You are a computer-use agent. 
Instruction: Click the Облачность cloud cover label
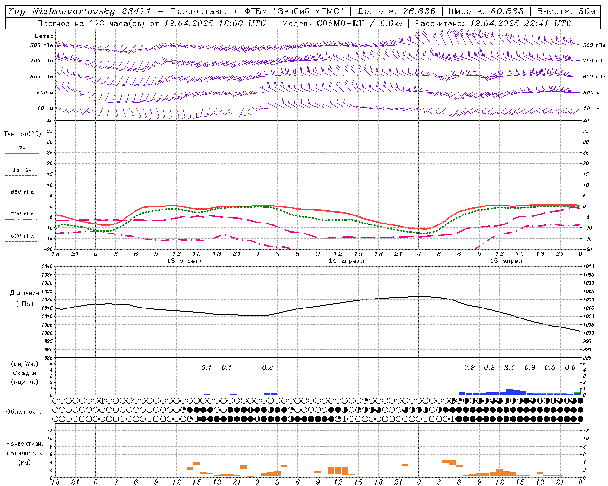point(24,412)
